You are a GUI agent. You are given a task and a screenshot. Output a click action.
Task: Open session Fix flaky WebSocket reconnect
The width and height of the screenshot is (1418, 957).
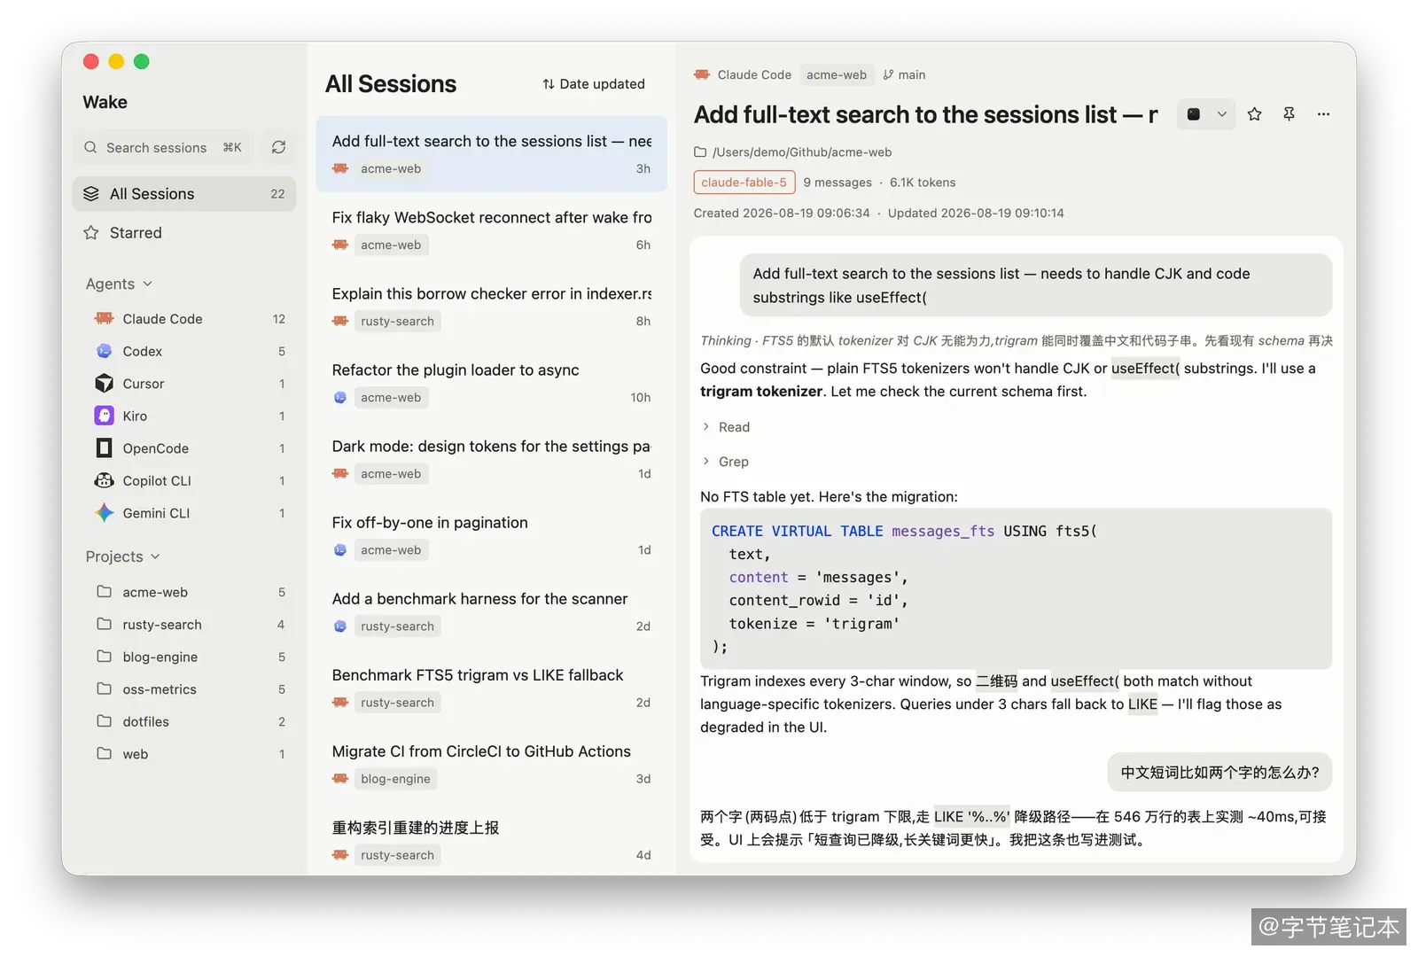[492, 230]
